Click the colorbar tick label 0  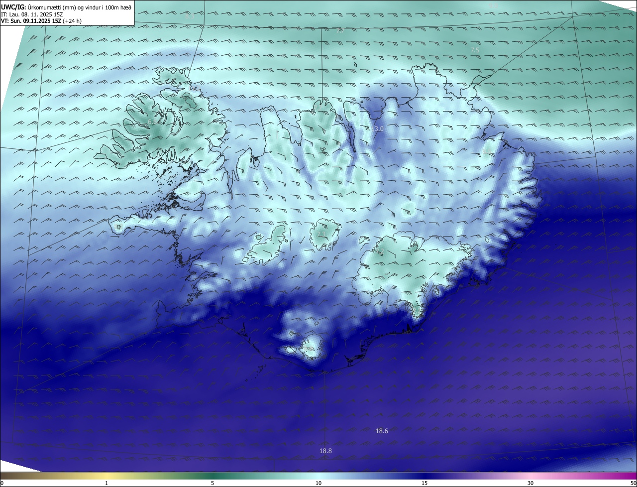tap(2, 483)
